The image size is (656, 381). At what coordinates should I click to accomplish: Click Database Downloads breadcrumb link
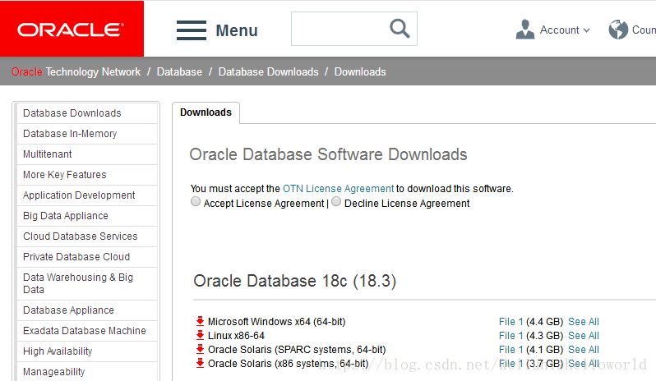[x=269, y=72]
